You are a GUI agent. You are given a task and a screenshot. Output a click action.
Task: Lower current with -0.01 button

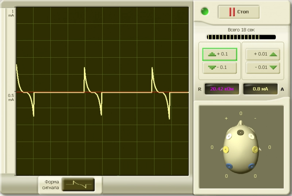262,68
